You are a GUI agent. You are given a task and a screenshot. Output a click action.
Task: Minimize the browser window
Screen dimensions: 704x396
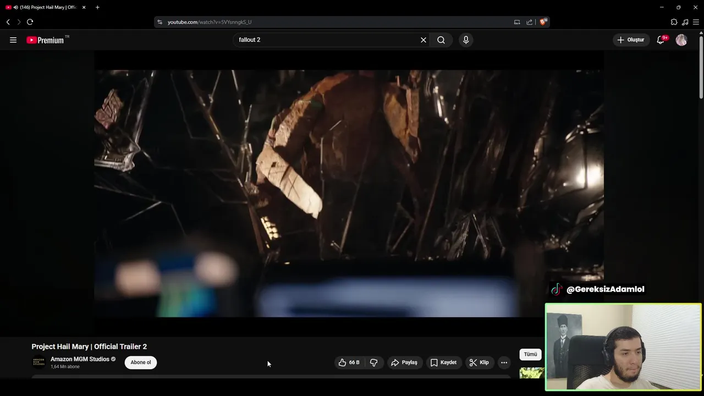click(x=662, y=7)
